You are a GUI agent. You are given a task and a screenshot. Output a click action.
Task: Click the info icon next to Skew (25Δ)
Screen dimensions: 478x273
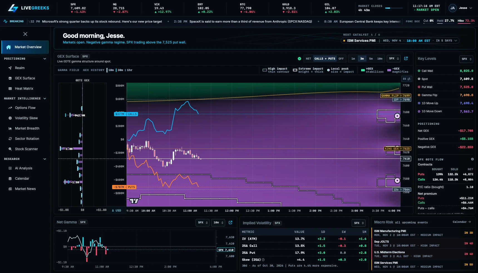[x=263, y=260]
